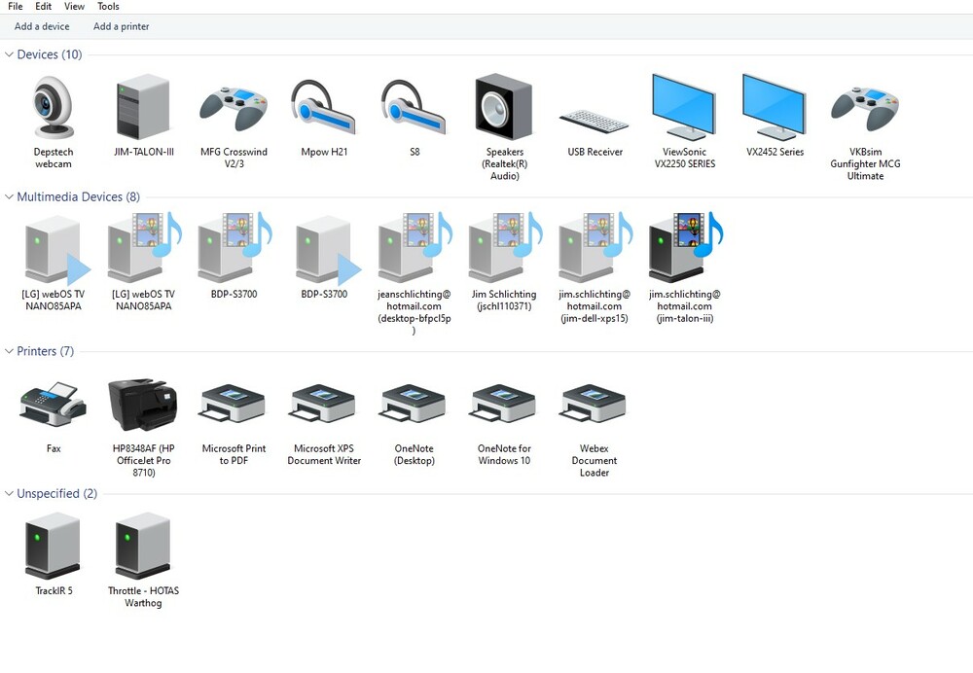The width and height of the screenshot is (973, 673).
Task: Select the Webex Document Loader icon
Action: tap(594, 405)
